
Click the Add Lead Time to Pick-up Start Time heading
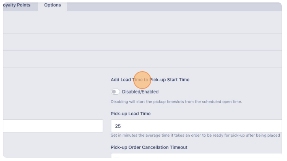click(x=150, y=80)
